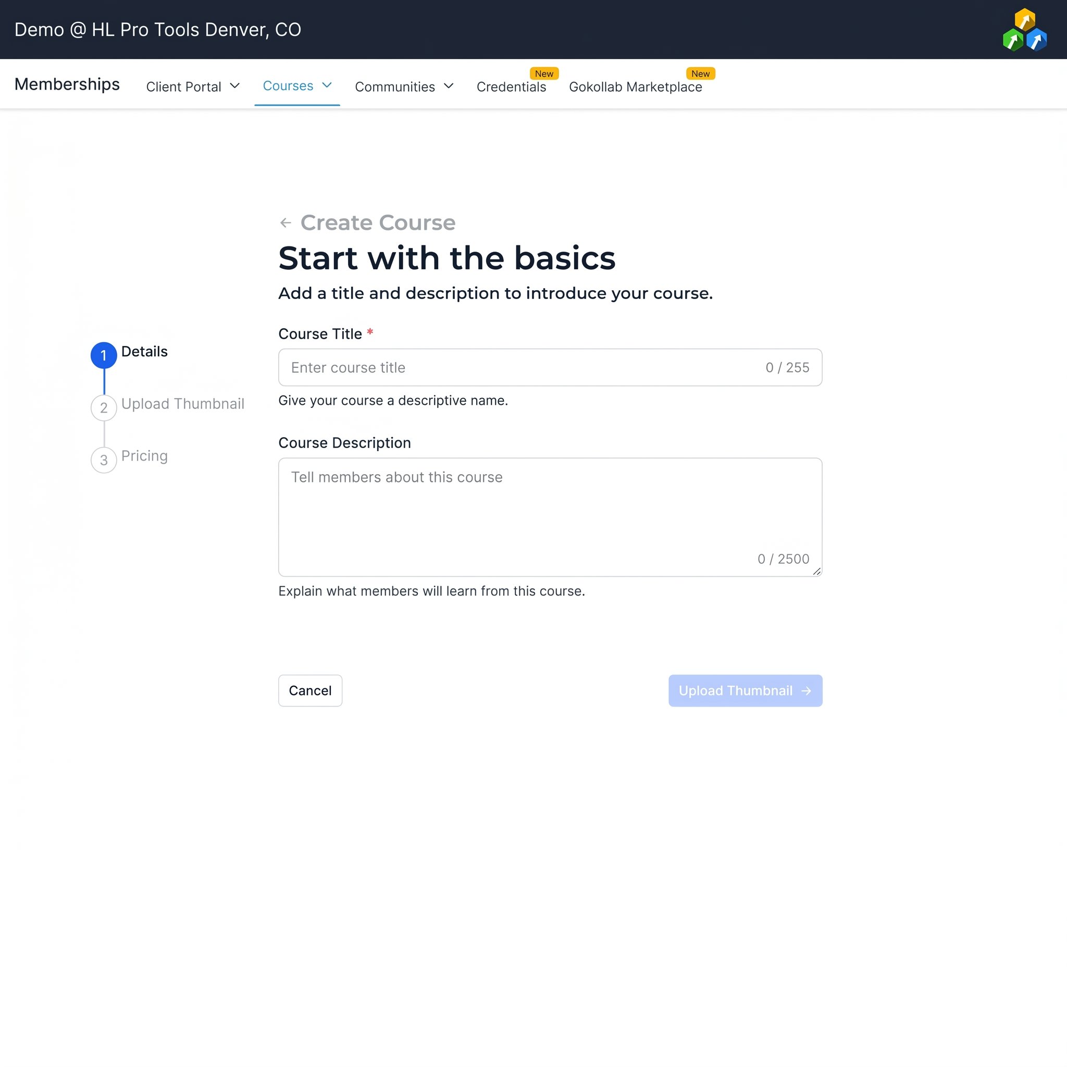Click the 0 / 255 character counter
Screen dimensions: 1067x1067
pyautogui.click(x=787, y=367)
